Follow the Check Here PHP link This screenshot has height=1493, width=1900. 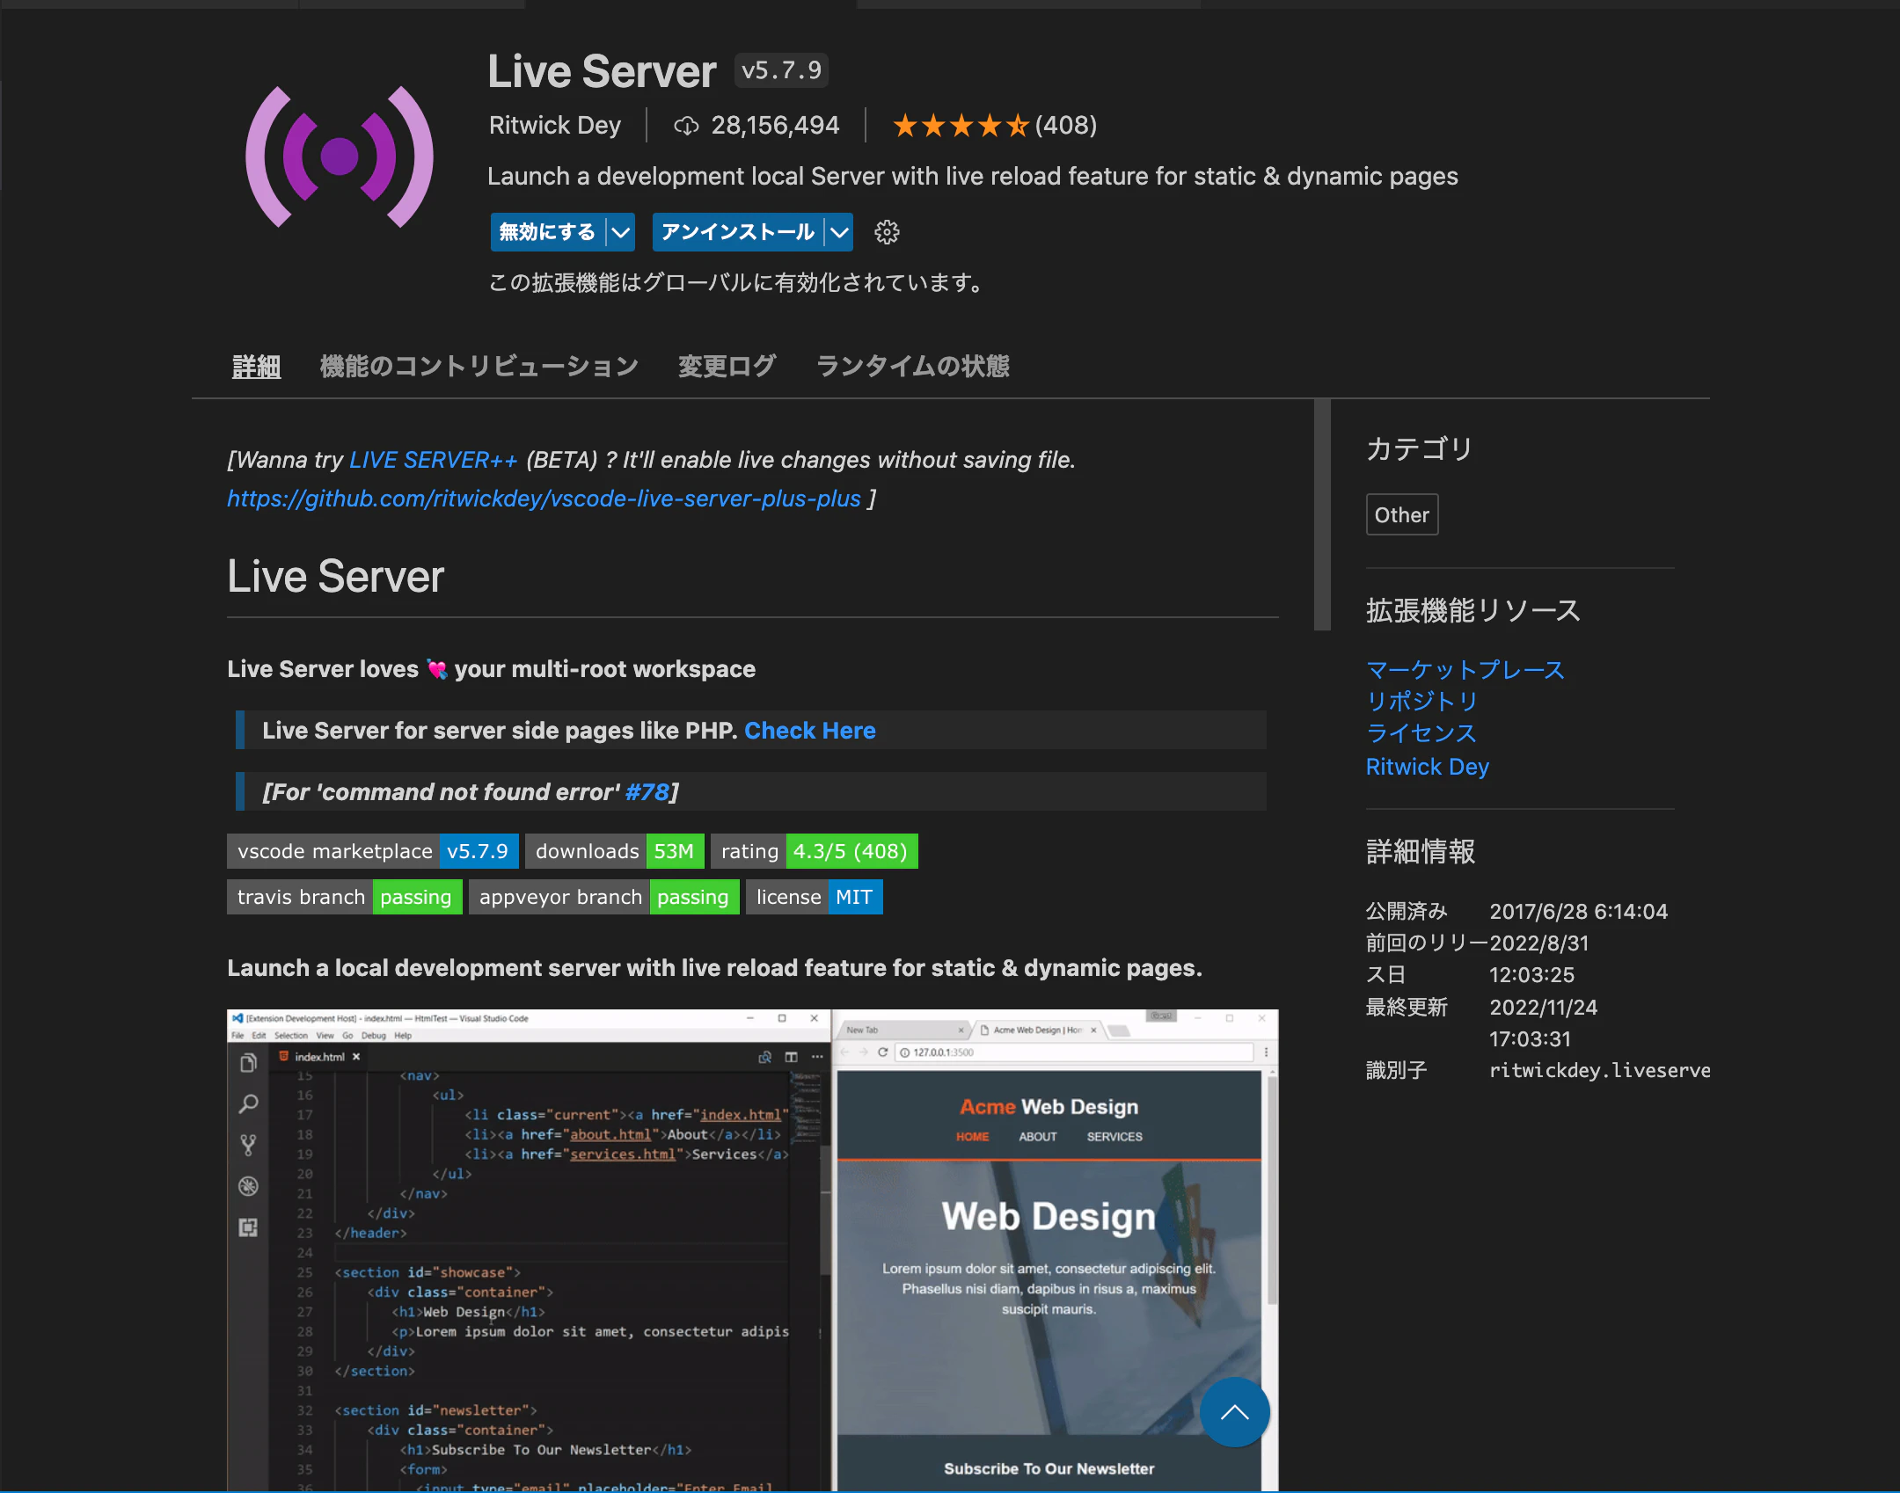click(810, 731)
